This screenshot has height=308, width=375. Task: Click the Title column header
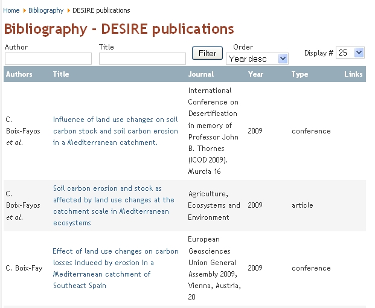61,74
